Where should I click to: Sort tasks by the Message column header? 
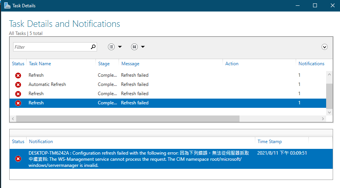(x=130, y=64)
